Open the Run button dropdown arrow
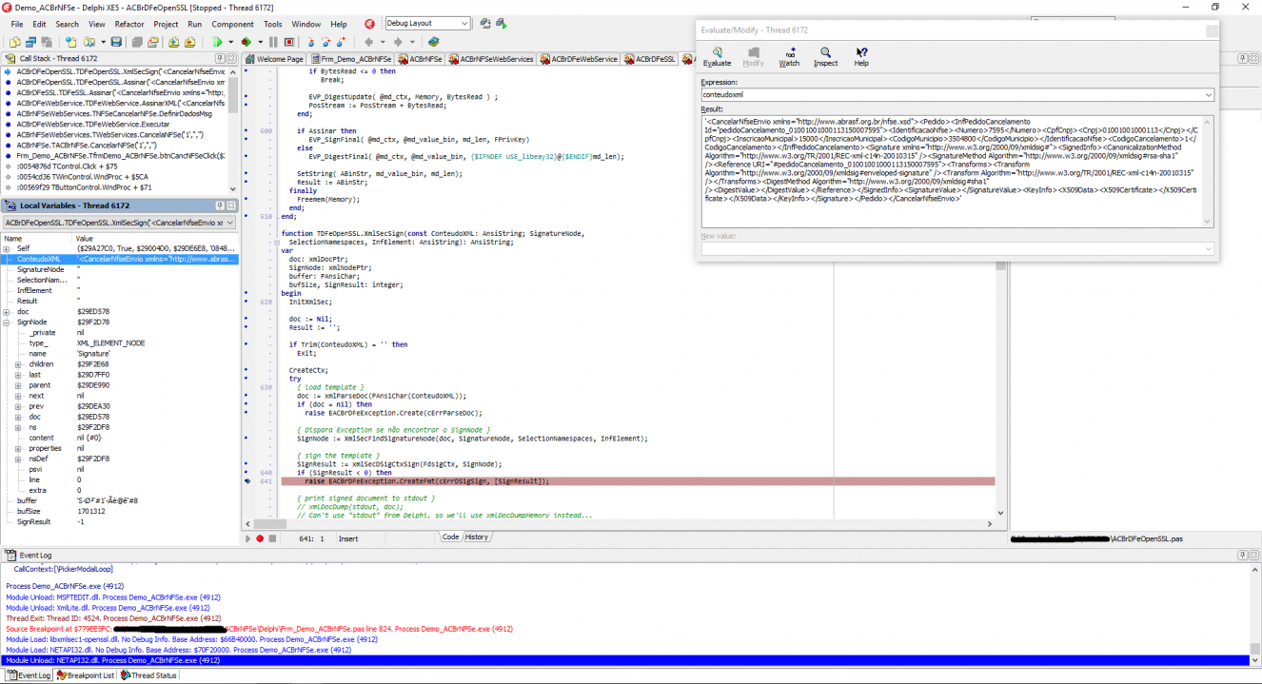Viewport: 1262px width, 684px height. (x=230, y=42)
